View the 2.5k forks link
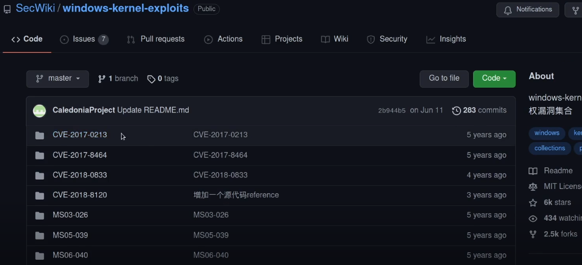This screenshot has height=265, width=582. pos(560,234)
